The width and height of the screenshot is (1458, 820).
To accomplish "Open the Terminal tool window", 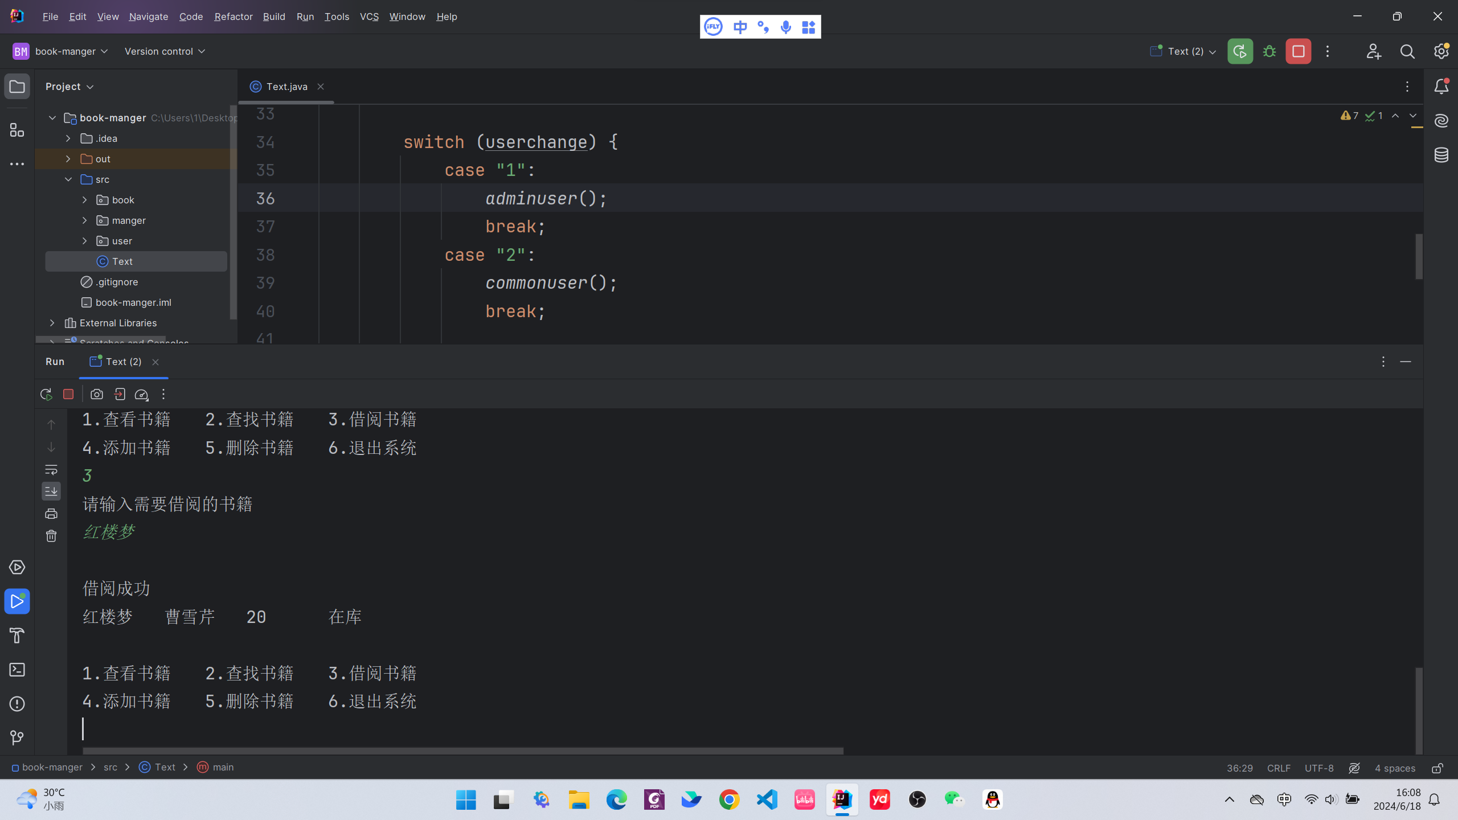I will click(17, 670).
